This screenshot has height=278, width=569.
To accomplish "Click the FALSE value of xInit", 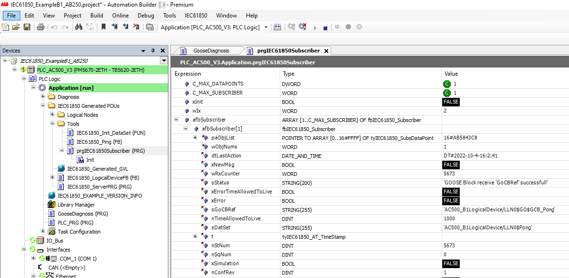I will pos(451,102).
